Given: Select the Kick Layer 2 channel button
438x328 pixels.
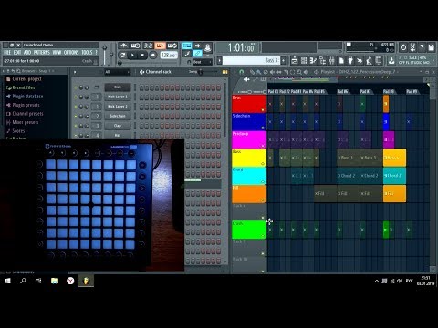Looking at the screenshot, I should [x=118, y=107].
